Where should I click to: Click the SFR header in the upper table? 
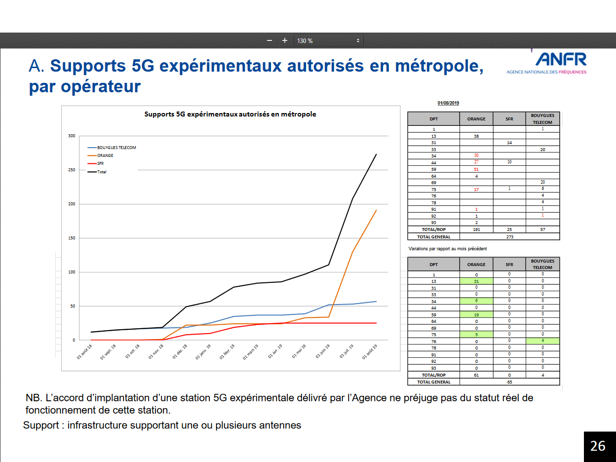pos(509,119)
